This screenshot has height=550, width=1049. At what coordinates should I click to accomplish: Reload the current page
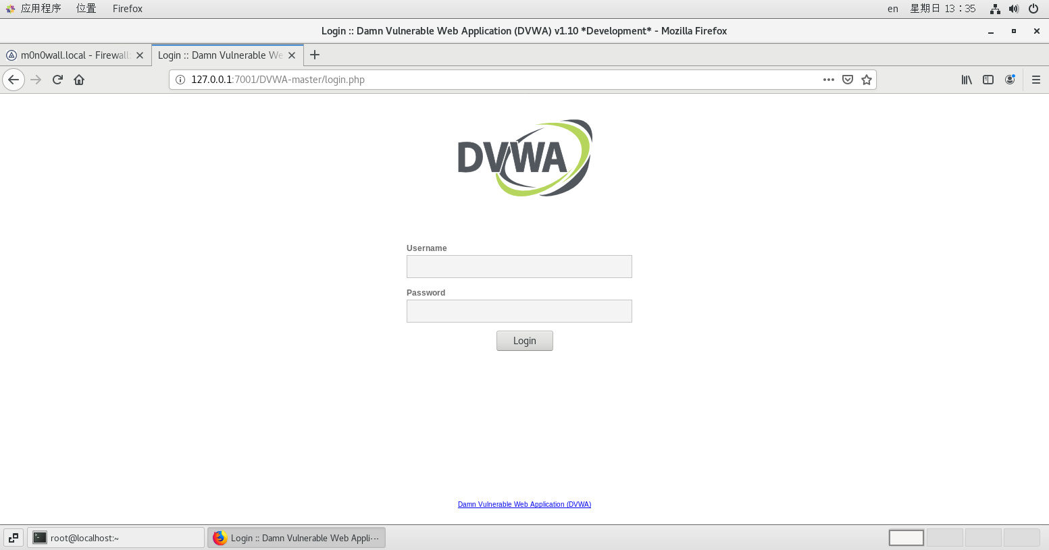57,80
